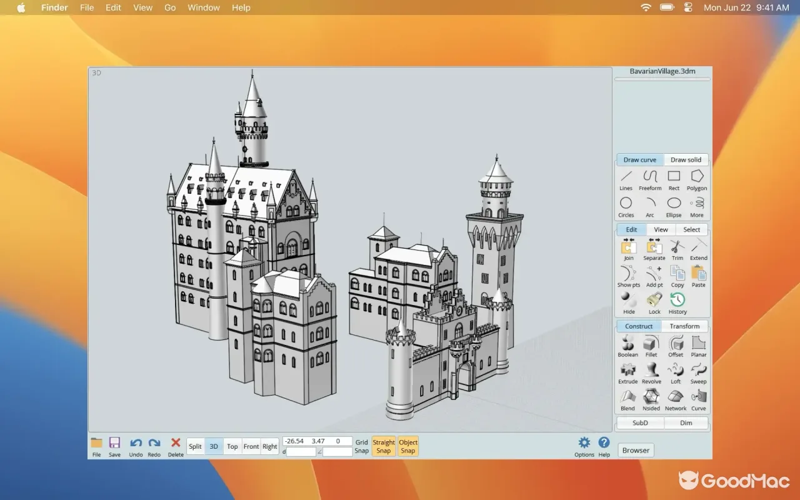
Task: Switch viewport to 3D view
Action: coord(214,446)
